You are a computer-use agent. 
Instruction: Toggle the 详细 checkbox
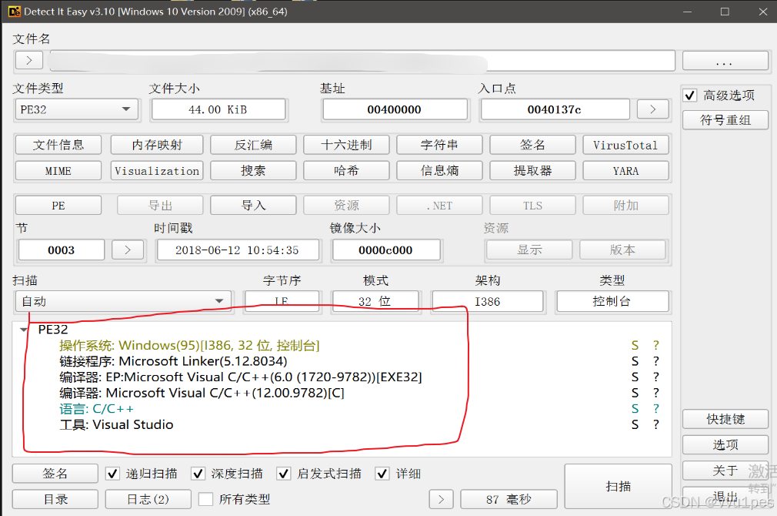point(382,474)
